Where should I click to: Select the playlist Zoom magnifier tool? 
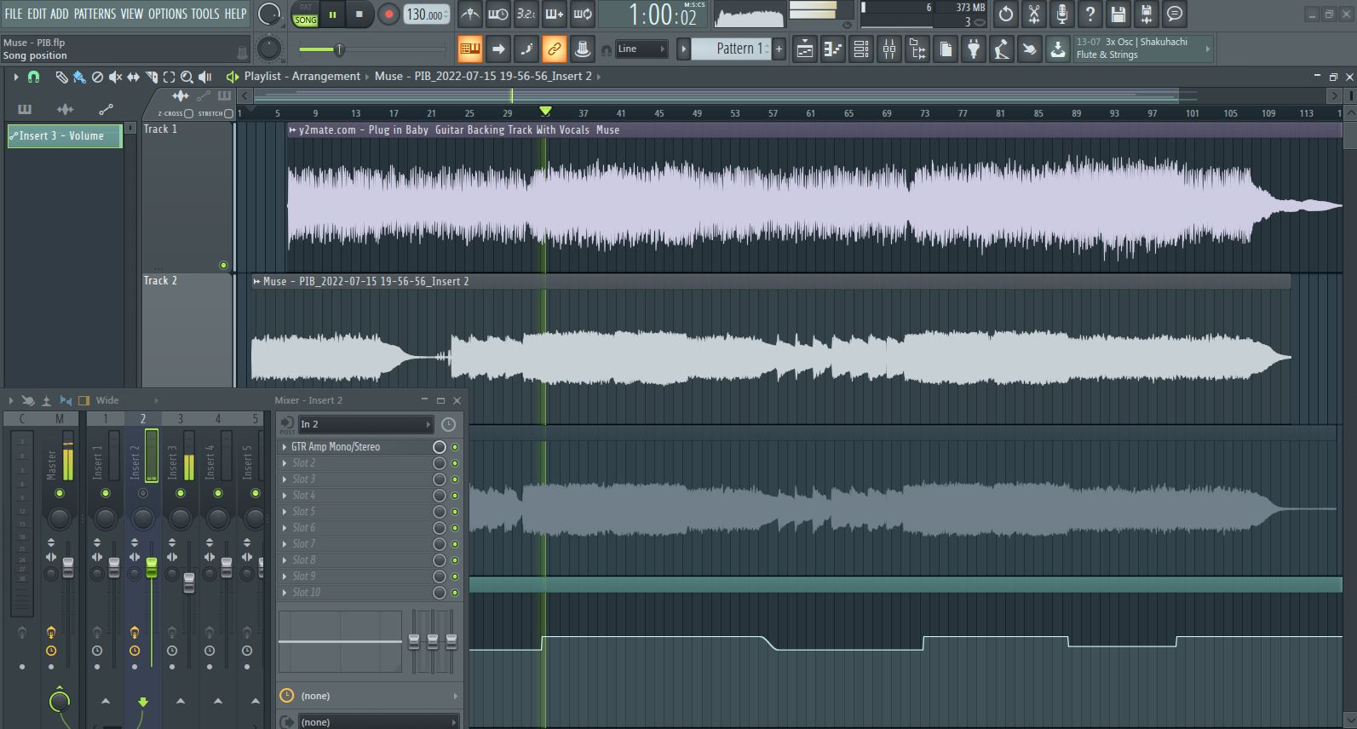[x=187, y=77]
